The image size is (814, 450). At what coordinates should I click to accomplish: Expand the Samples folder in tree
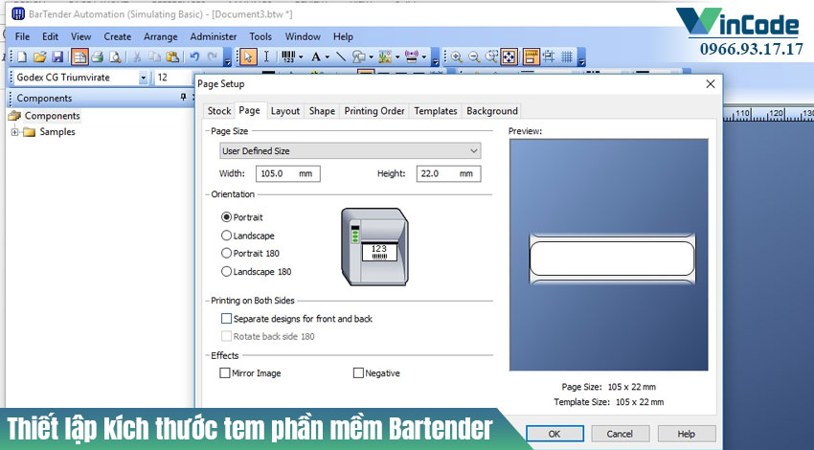point(15,132)
